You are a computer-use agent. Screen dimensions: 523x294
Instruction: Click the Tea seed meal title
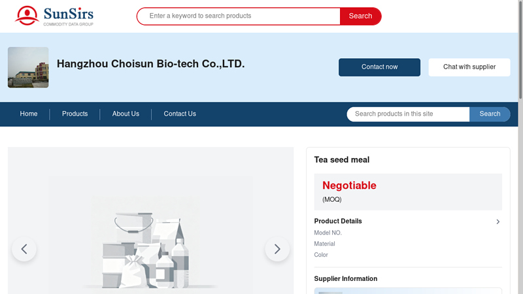coord(342,160)
